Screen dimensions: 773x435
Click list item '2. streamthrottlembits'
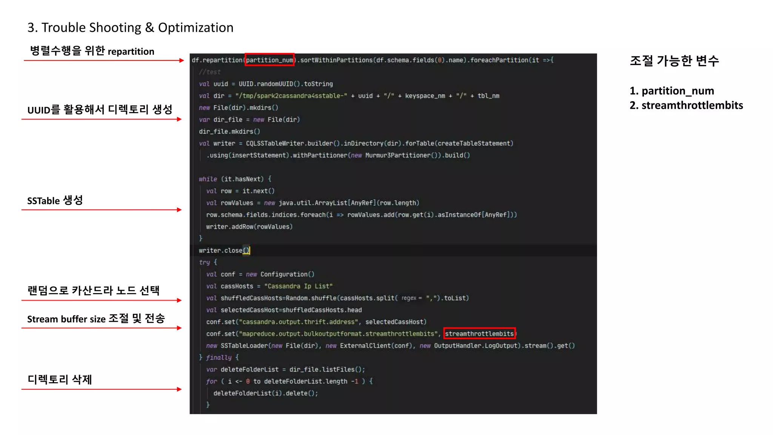tap(686, 105)
